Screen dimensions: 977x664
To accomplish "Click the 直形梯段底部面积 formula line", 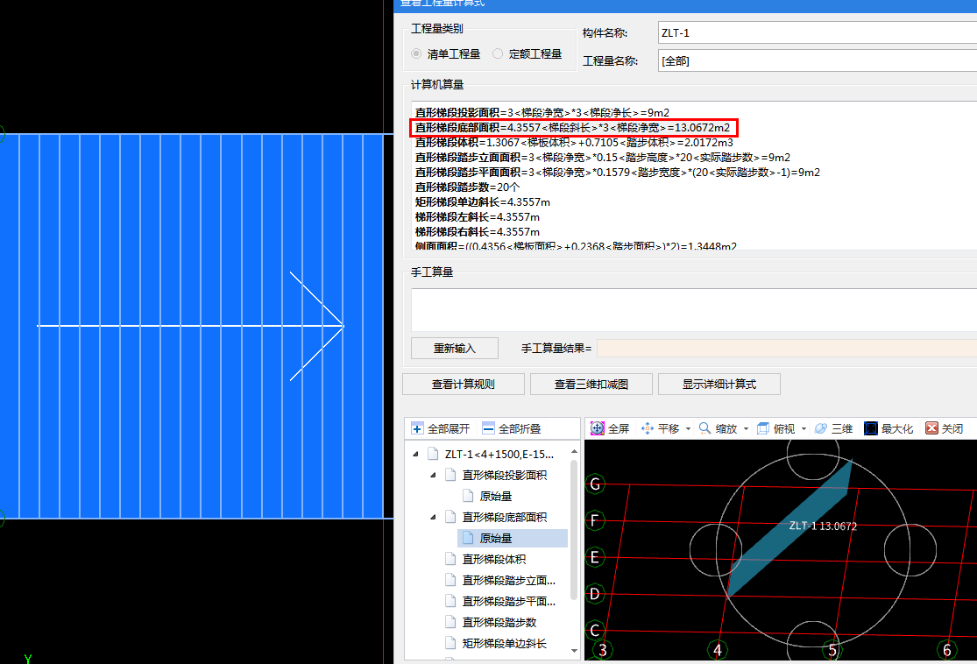I will [572, 128].
